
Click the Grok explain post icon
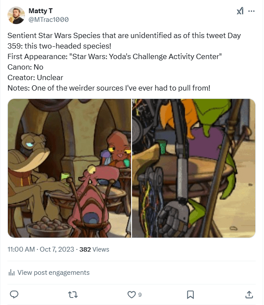point(240,11)
